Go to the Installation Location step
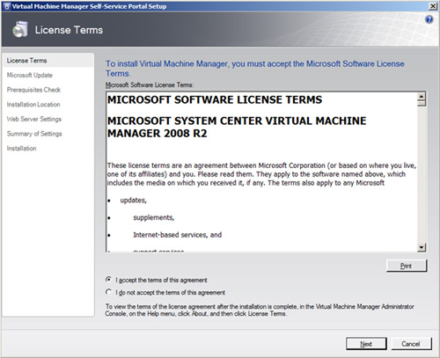The height and width of the screenshot is (358, 440). pos(33,105)
